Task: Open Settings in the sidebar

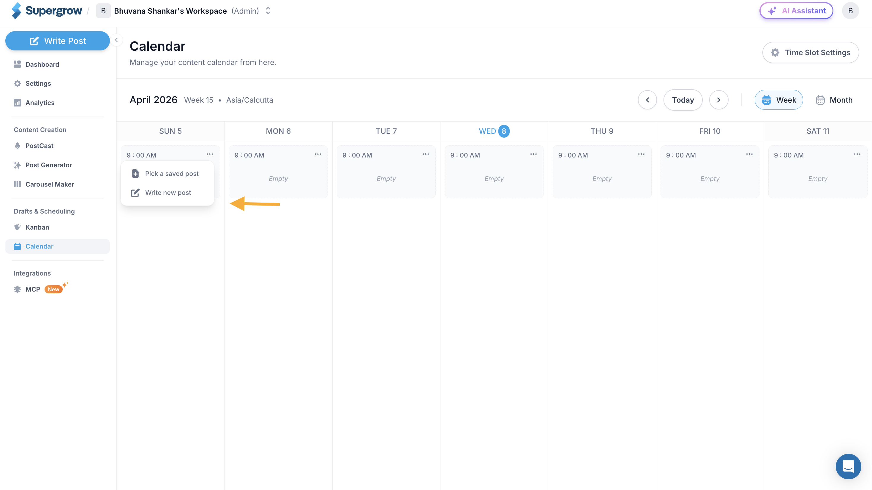Action: pos(58,84)
